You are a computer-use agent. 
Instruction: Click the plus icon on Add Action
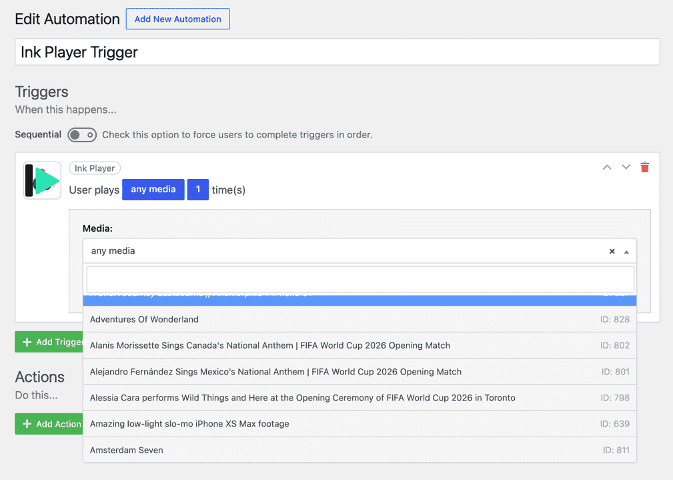tap(27, 424)
